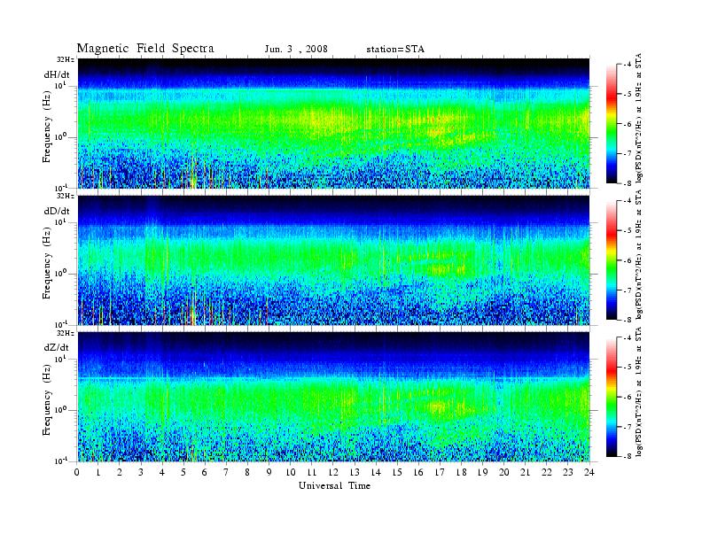Viewport: 702px width, 542px height.
Task: Click the hour "17" tick on the time axis
Action: 440,472
